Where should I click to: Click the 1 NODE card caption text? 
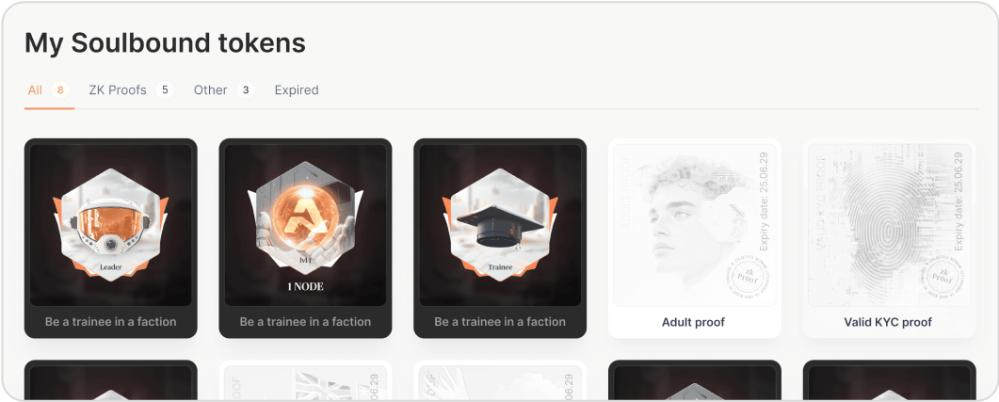[305, 322]
